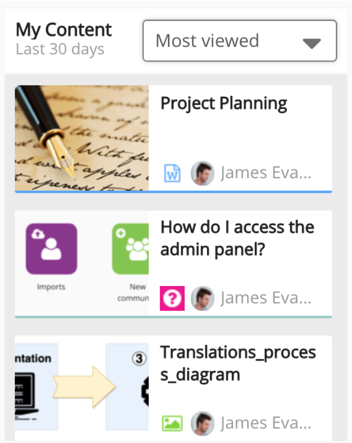Image resolution: width=352 pixels, height=443 pixels.
Task: Click author avatar on Project Planning card
Action: (203, 173)
